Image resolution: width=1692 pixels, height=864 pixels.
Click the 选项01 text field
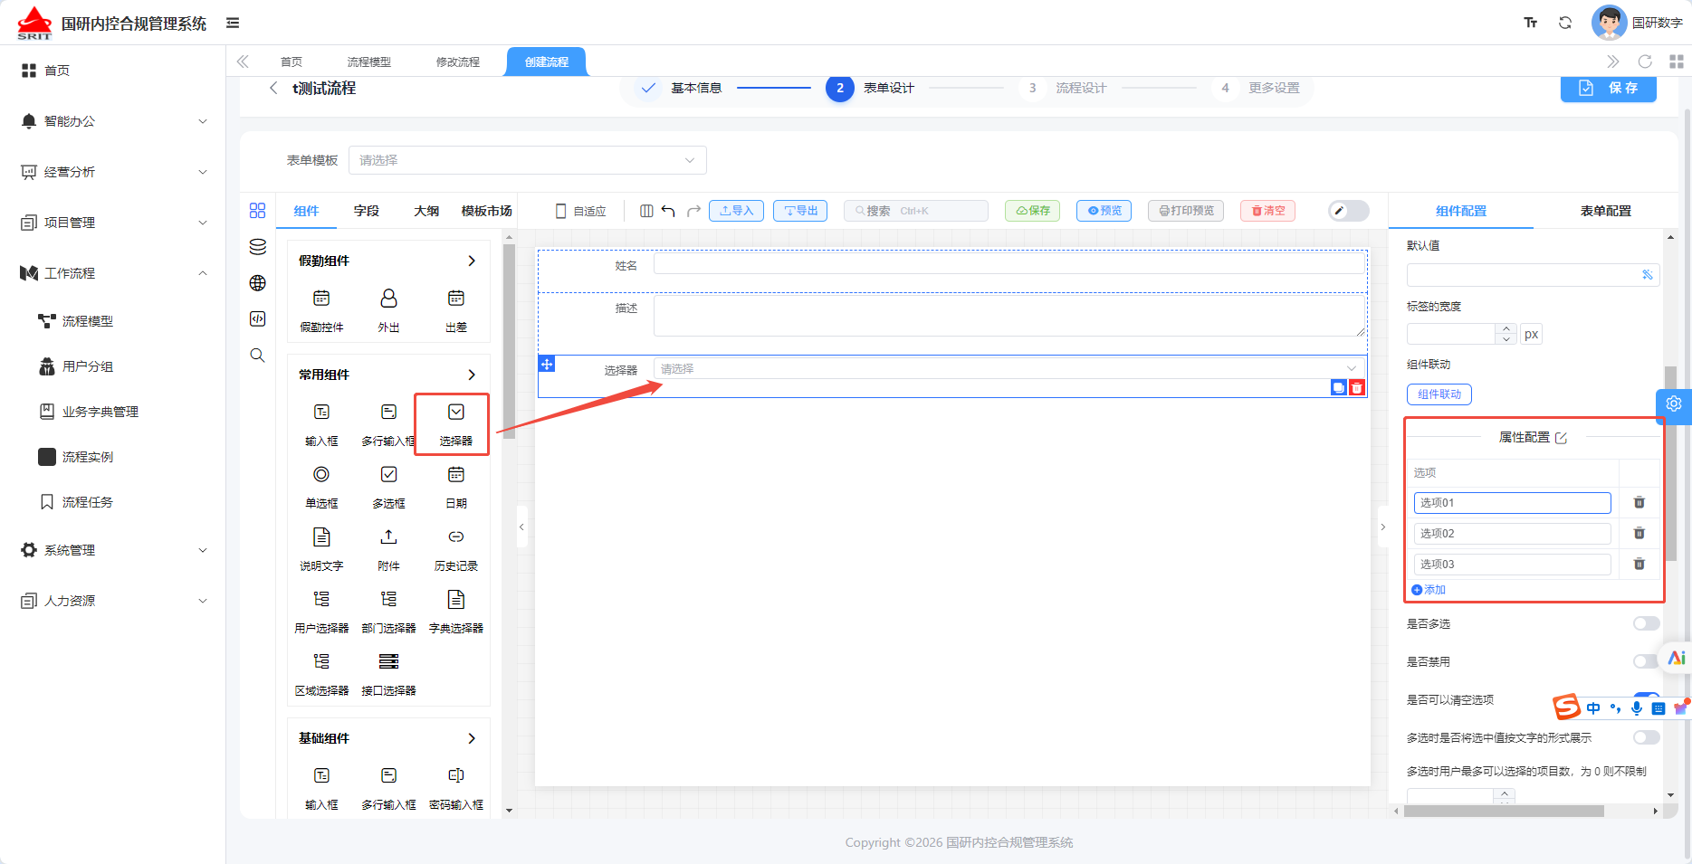[x=1512, y=503]
